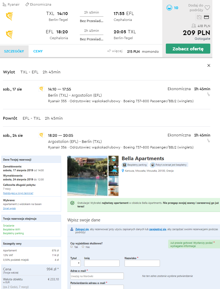The image size is (220, 289).
Task: Expand the +7 więcej price options
Action: pos(115,51)
